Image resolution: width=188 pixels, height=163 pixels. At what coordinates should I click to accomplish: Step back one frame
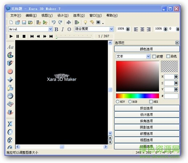point(38,36)
